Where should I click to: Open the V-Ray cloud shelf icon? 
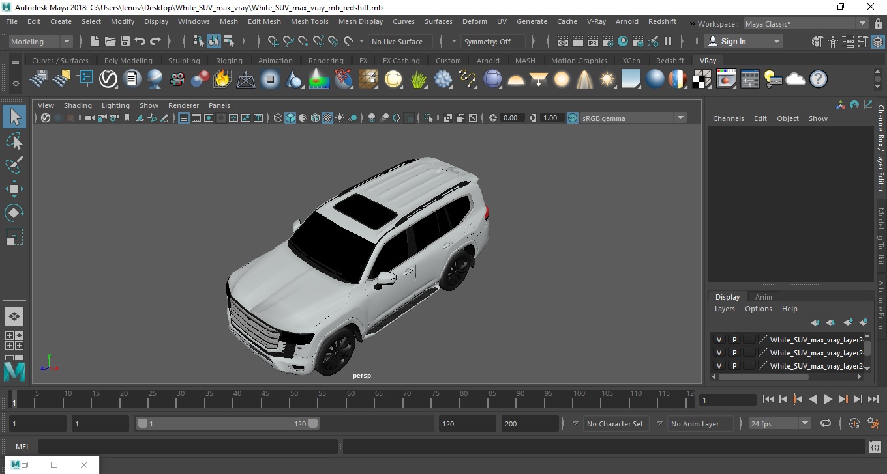796,79
